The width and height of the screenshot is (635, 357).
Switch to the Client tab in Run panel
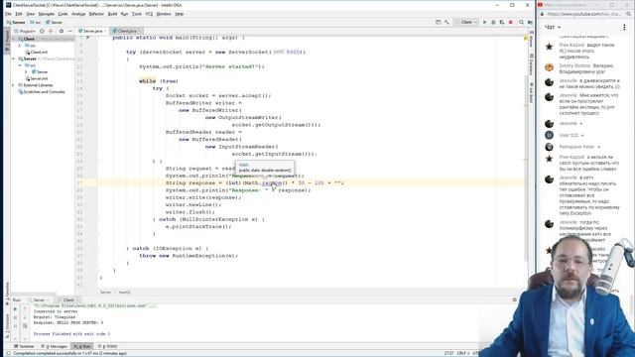[x=68, y=299]
